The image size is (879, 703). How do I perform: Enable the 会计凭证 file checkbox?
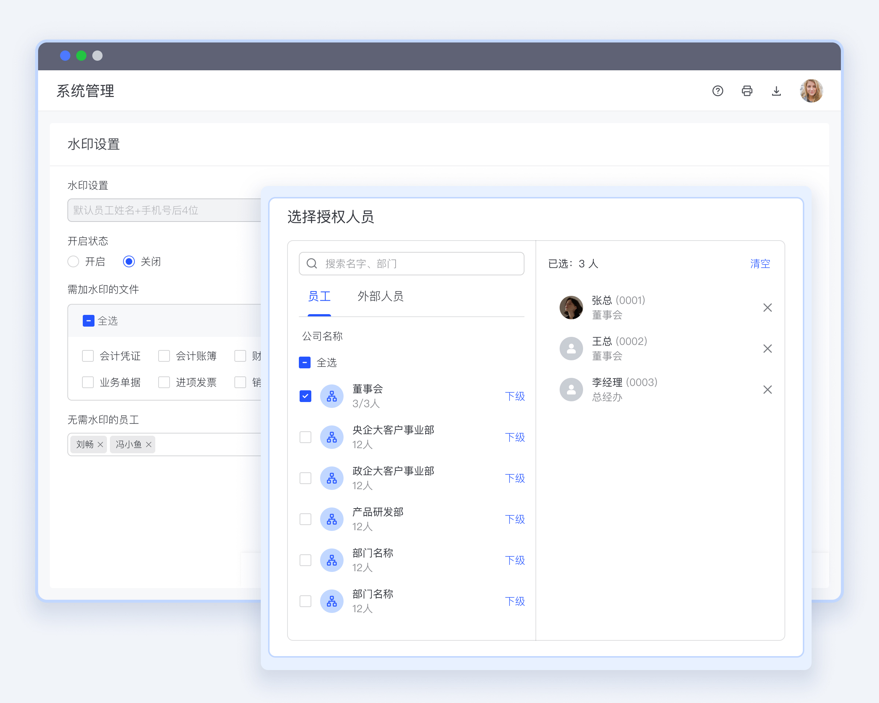coord(88,356)
